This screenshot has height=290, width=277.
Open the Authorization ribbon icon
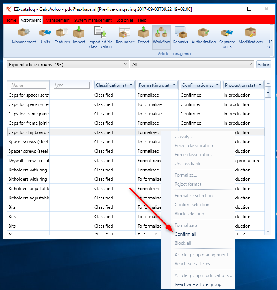tap(204, 36)
